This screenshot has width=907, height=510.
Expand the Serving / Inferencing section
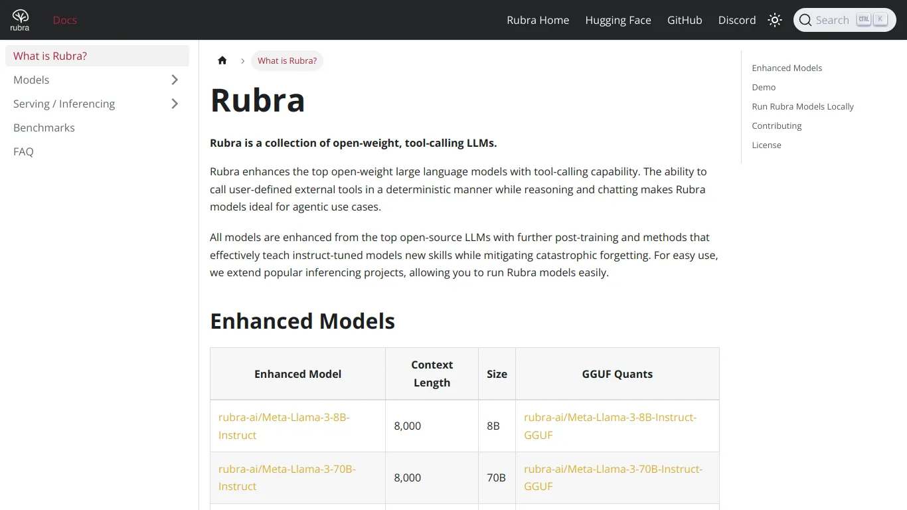174,104
